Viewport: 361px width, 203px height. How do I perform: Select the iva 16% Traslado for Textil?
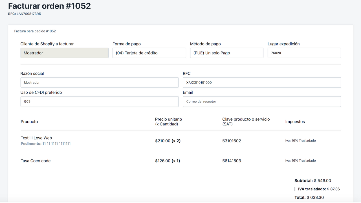click(x=301, y=140)
